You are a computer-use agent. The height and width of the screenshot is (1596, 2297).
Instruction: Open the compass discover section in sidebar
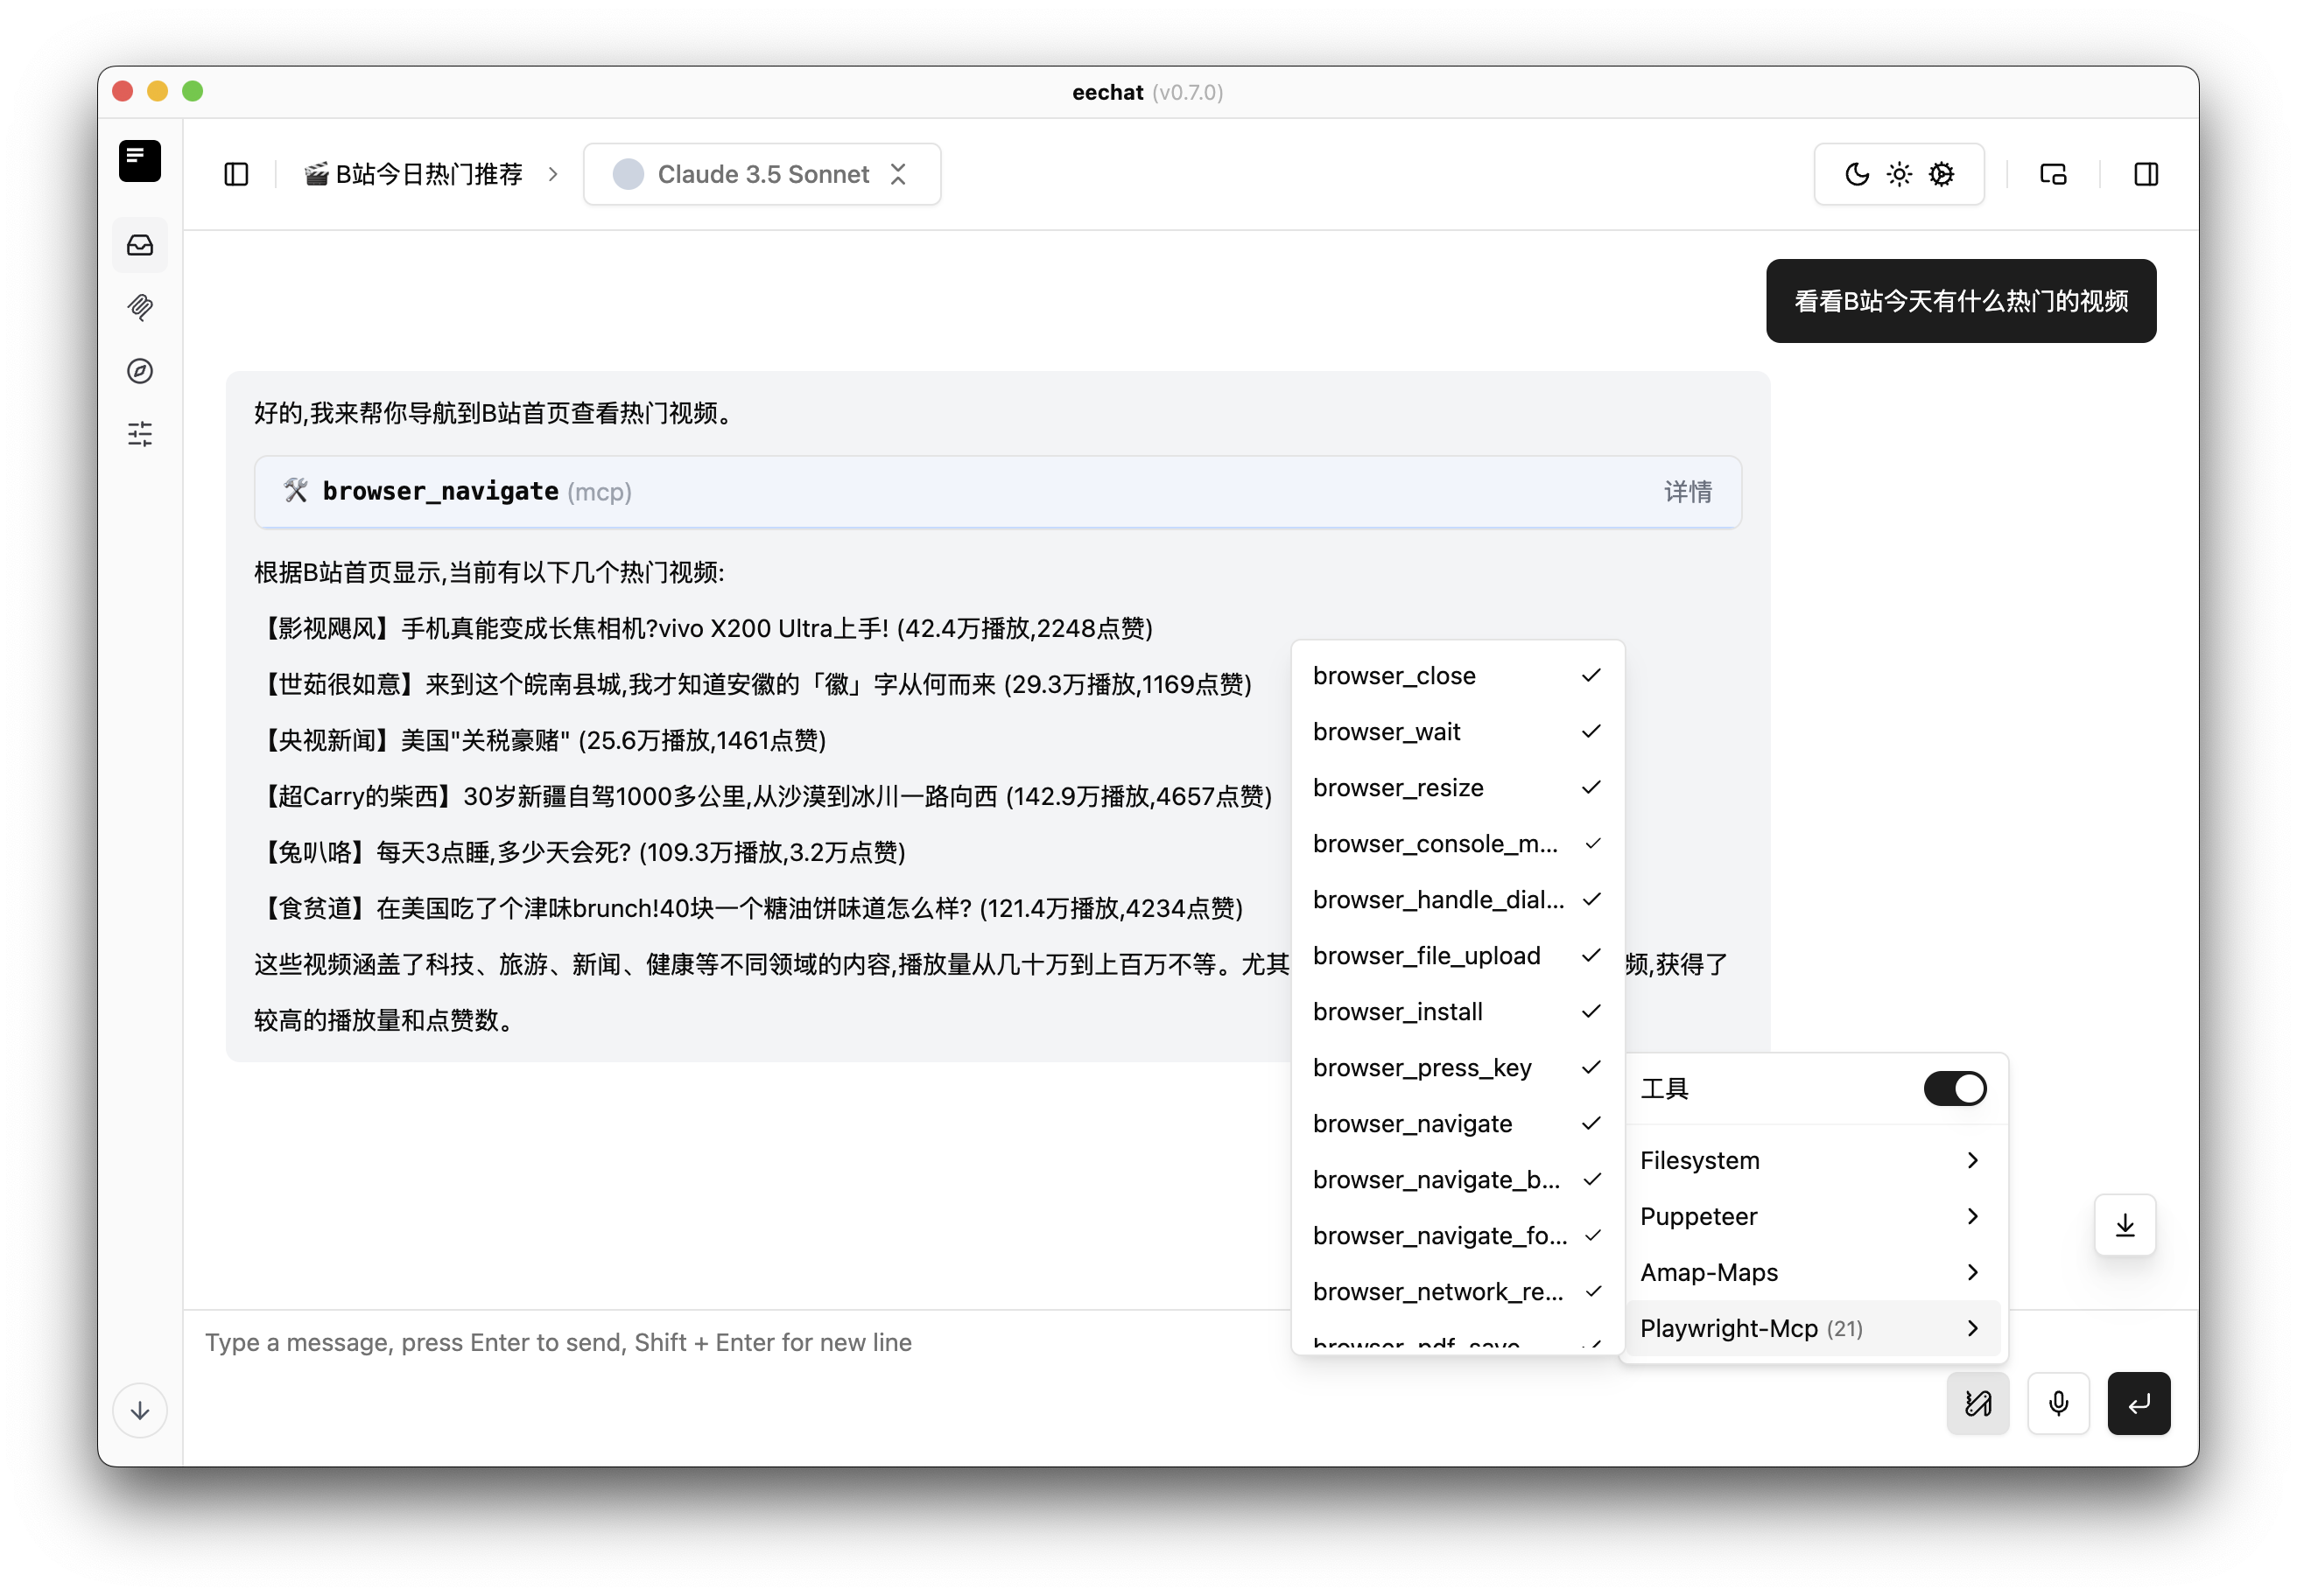(x=139, y=371)
